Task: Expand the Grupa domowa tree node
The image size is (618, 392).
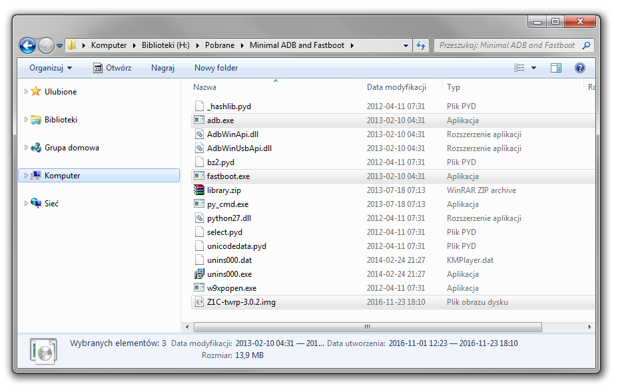Action: click(26, 147)
